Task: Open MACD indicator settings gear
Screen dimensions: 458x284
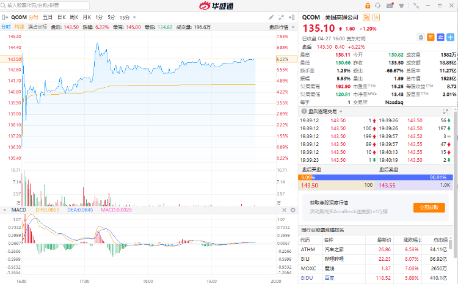Action: pos(293,210)
